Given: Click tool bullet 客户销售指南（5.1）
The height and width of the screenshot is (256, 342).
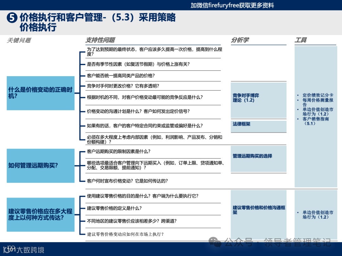Looking at the screenshot, I should click(316, 121).
